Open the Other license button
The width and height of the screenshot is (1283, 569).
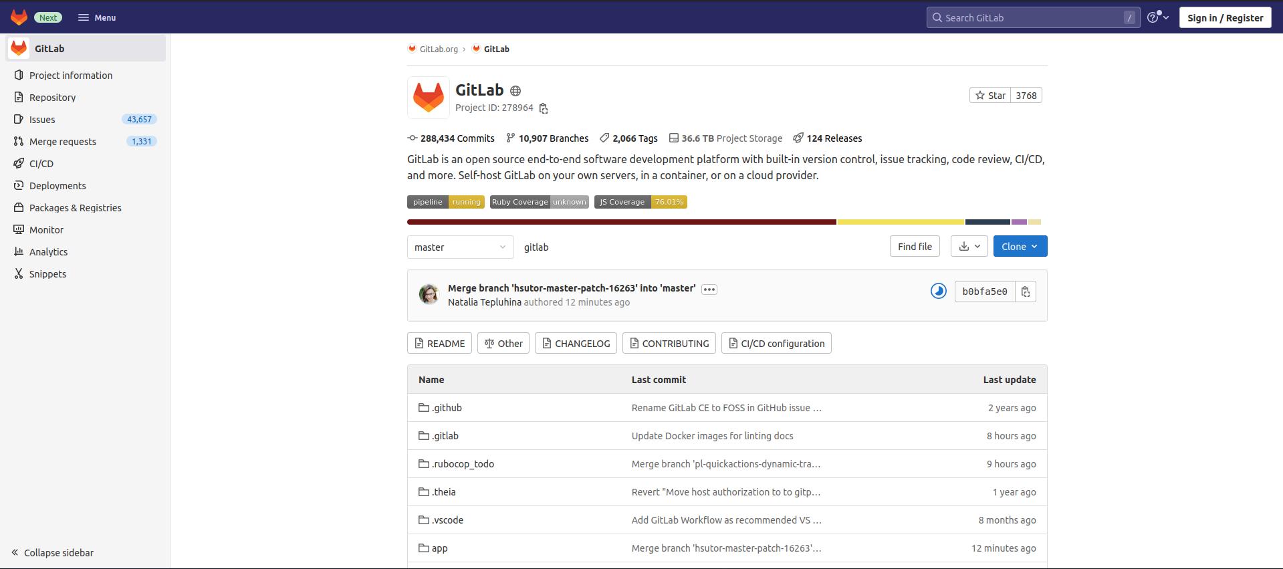tap(503, 343)
